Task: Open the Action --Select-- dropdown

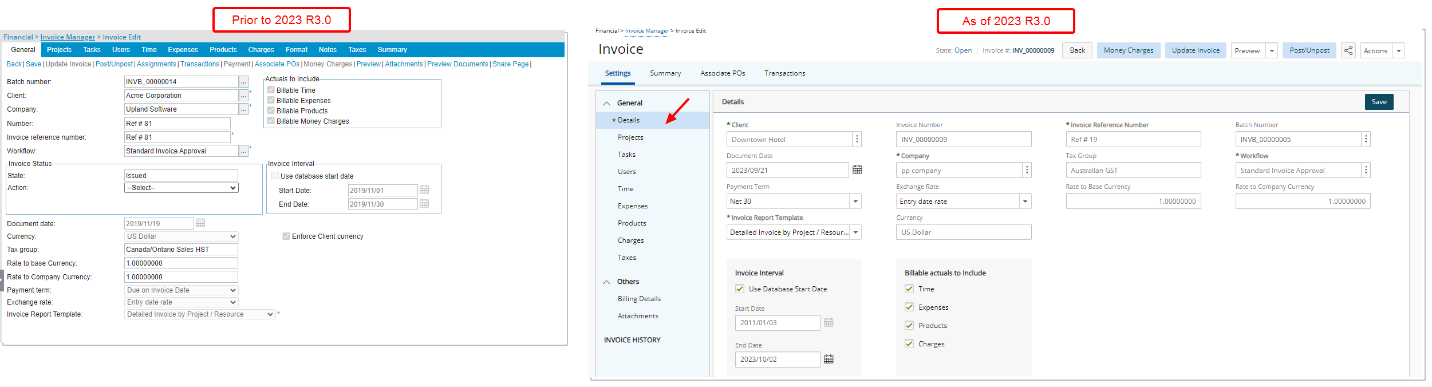Action: pos(181,188)
